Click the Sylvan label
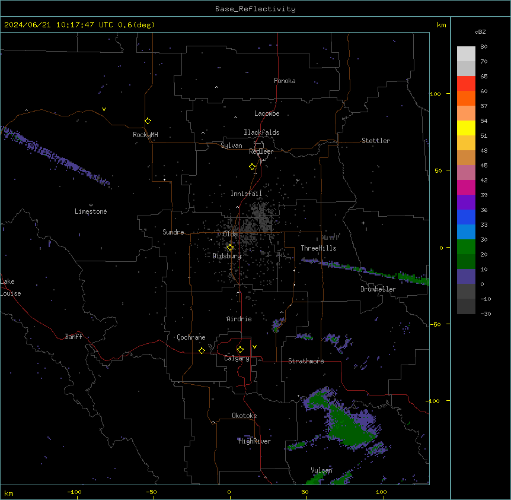This screenshot has height=500, width=511. coord(231,145)
